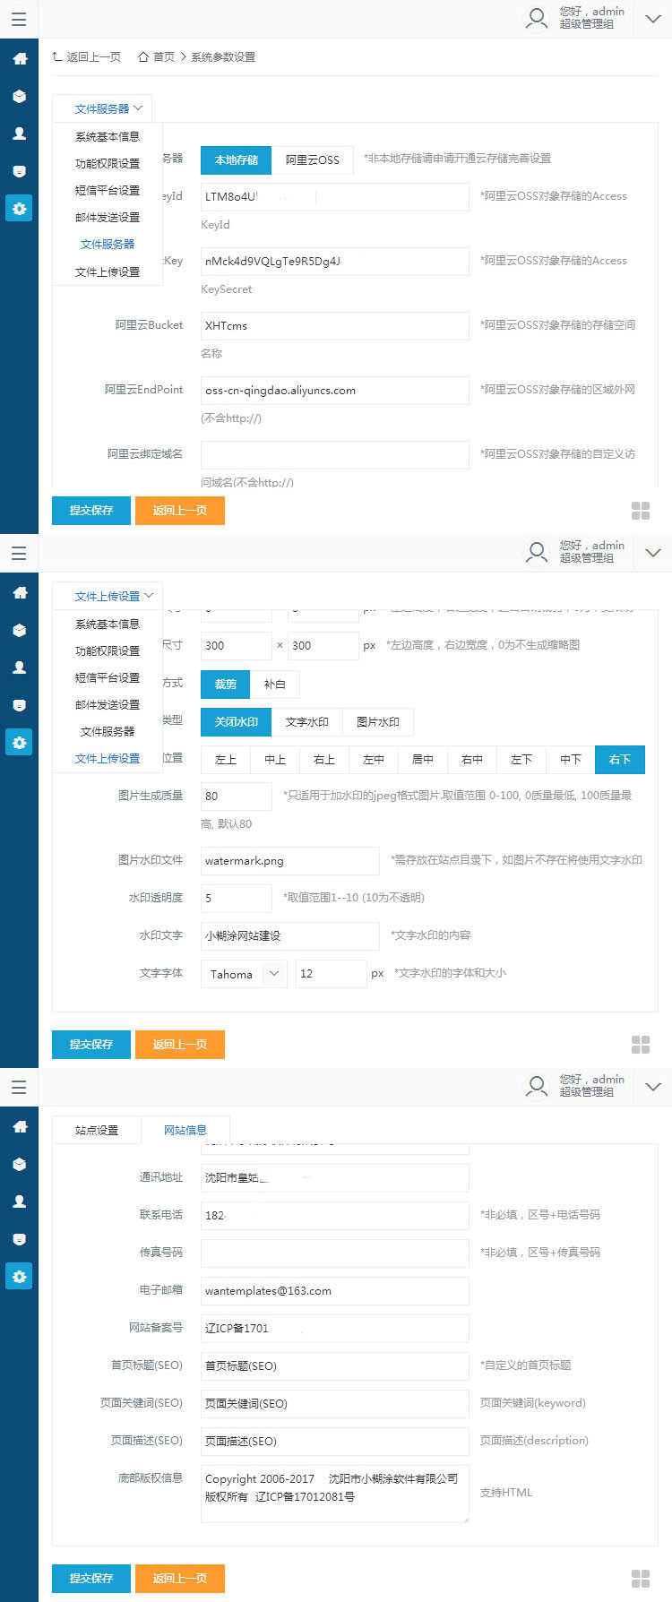This screenshot has height=1602, width=672.
Task: Set watermark position to 右下
Action: pos(620,759)
